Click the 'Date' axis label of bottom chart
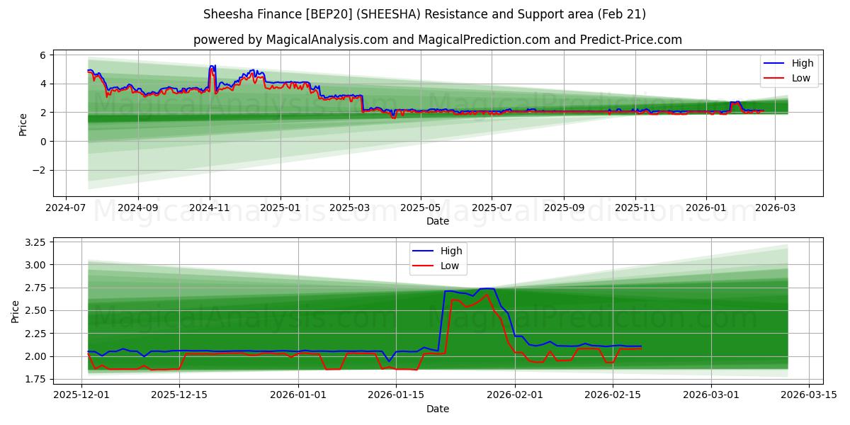Image resolution: width=850 pixels, height=425 pixels. [438, 409]
